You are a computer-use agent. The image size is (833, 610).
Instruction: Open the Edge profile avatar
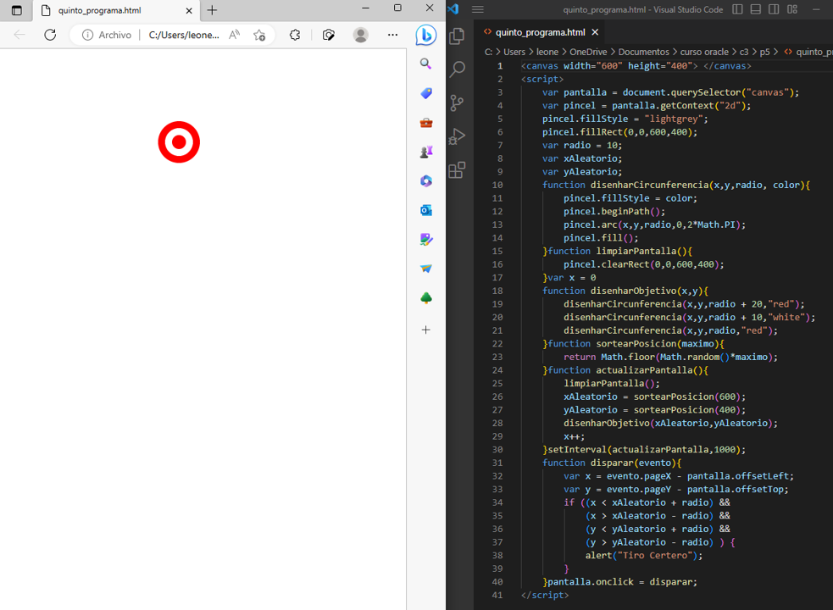tap(361, 35)
